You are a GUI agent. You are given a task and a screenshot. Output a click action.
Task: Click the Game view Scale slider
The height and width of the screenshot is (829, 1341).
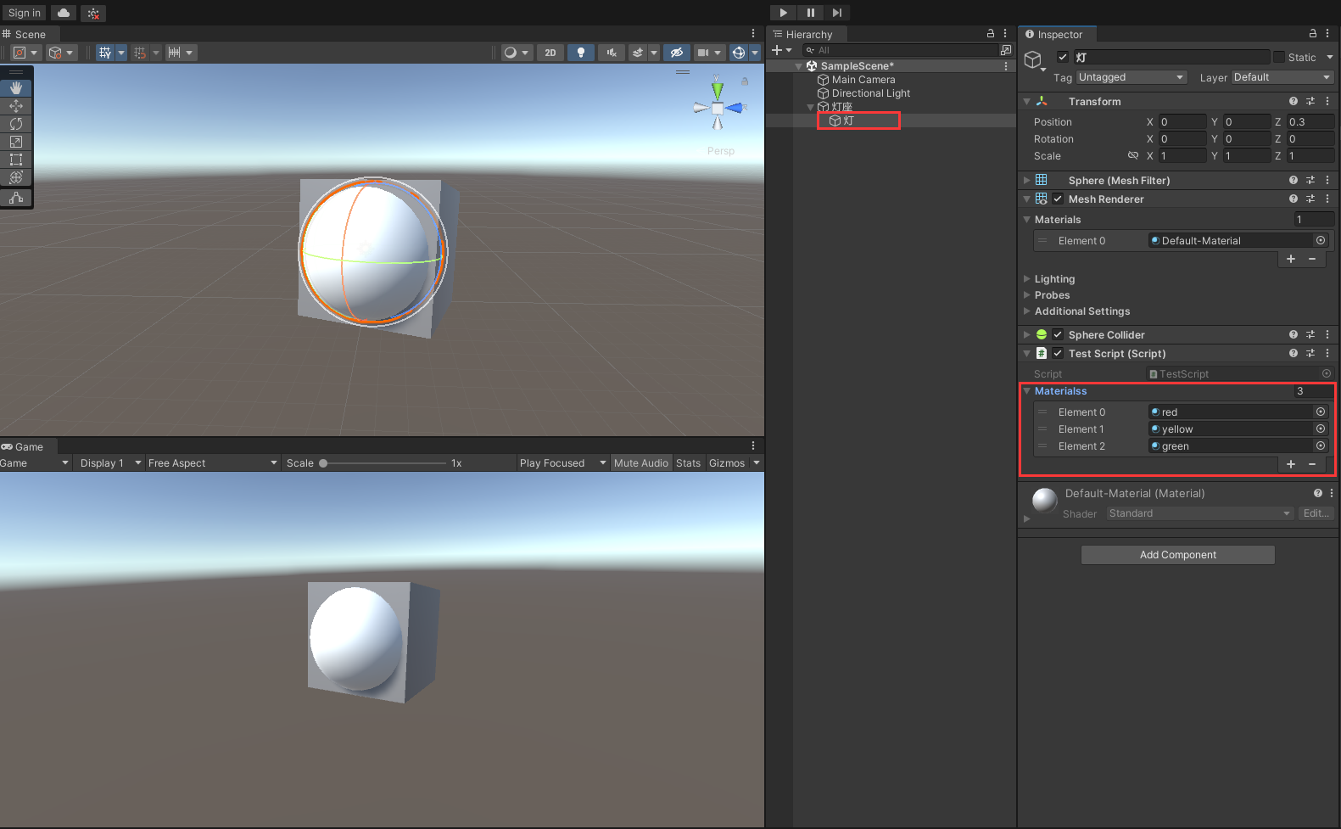click(383, 463)
